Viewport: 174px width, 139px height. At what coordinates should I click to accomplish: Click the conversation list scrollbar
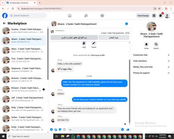coord(48,54)
